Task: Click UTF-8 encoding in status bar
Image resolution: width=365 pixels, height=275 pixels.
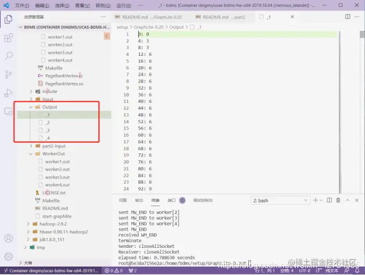Action: tap(305, 271)
